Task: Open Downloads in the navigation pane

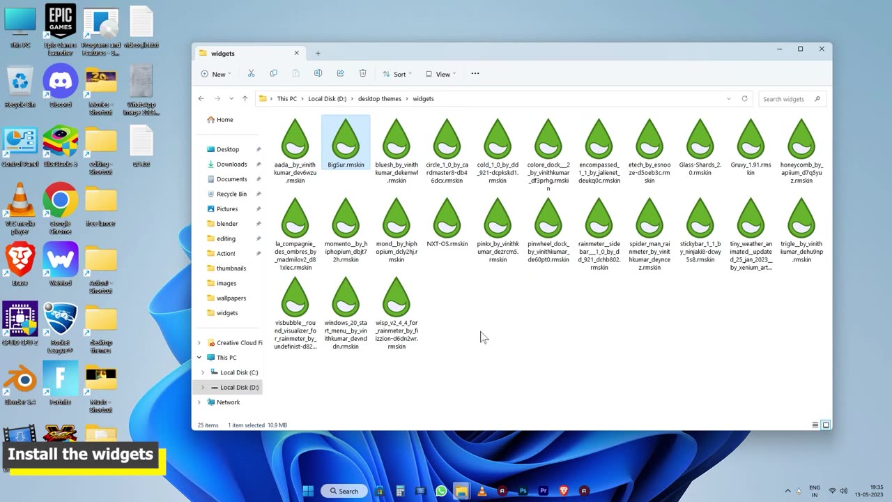Action: (x=232, y=164)
